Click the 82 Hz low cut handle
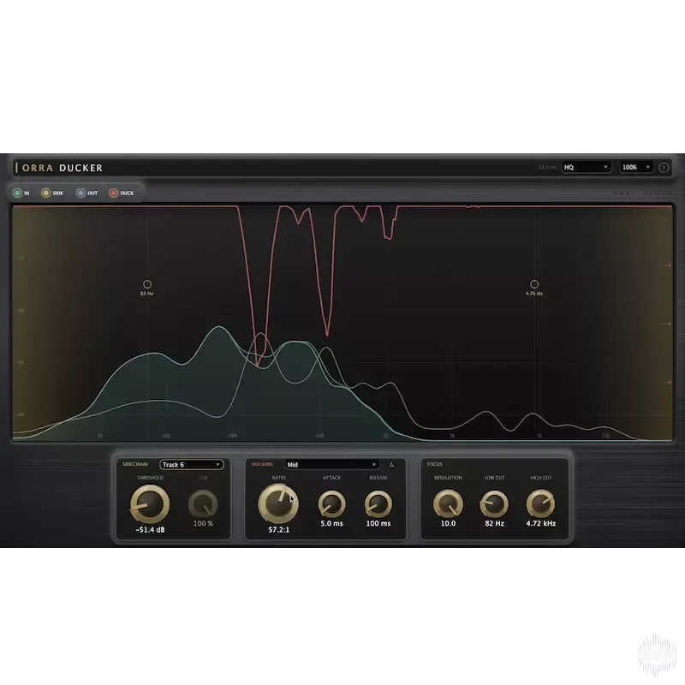Screen dimensions: 685x685 147,284
